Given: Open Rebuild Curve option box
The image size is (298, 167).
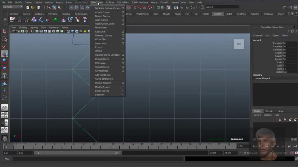Looking at the screenshot, I should [x=123, y=59].
